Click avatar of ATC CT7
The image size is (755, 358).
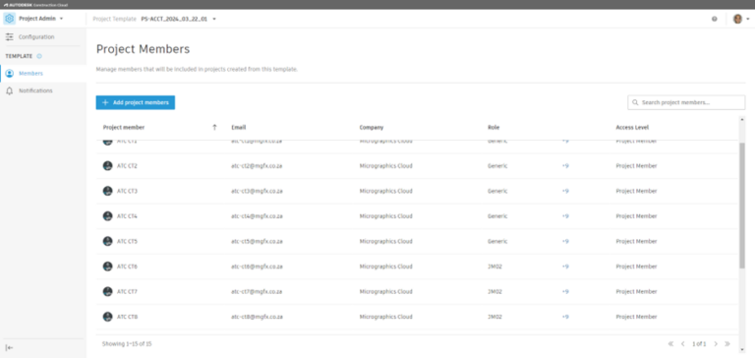[107, 291]
